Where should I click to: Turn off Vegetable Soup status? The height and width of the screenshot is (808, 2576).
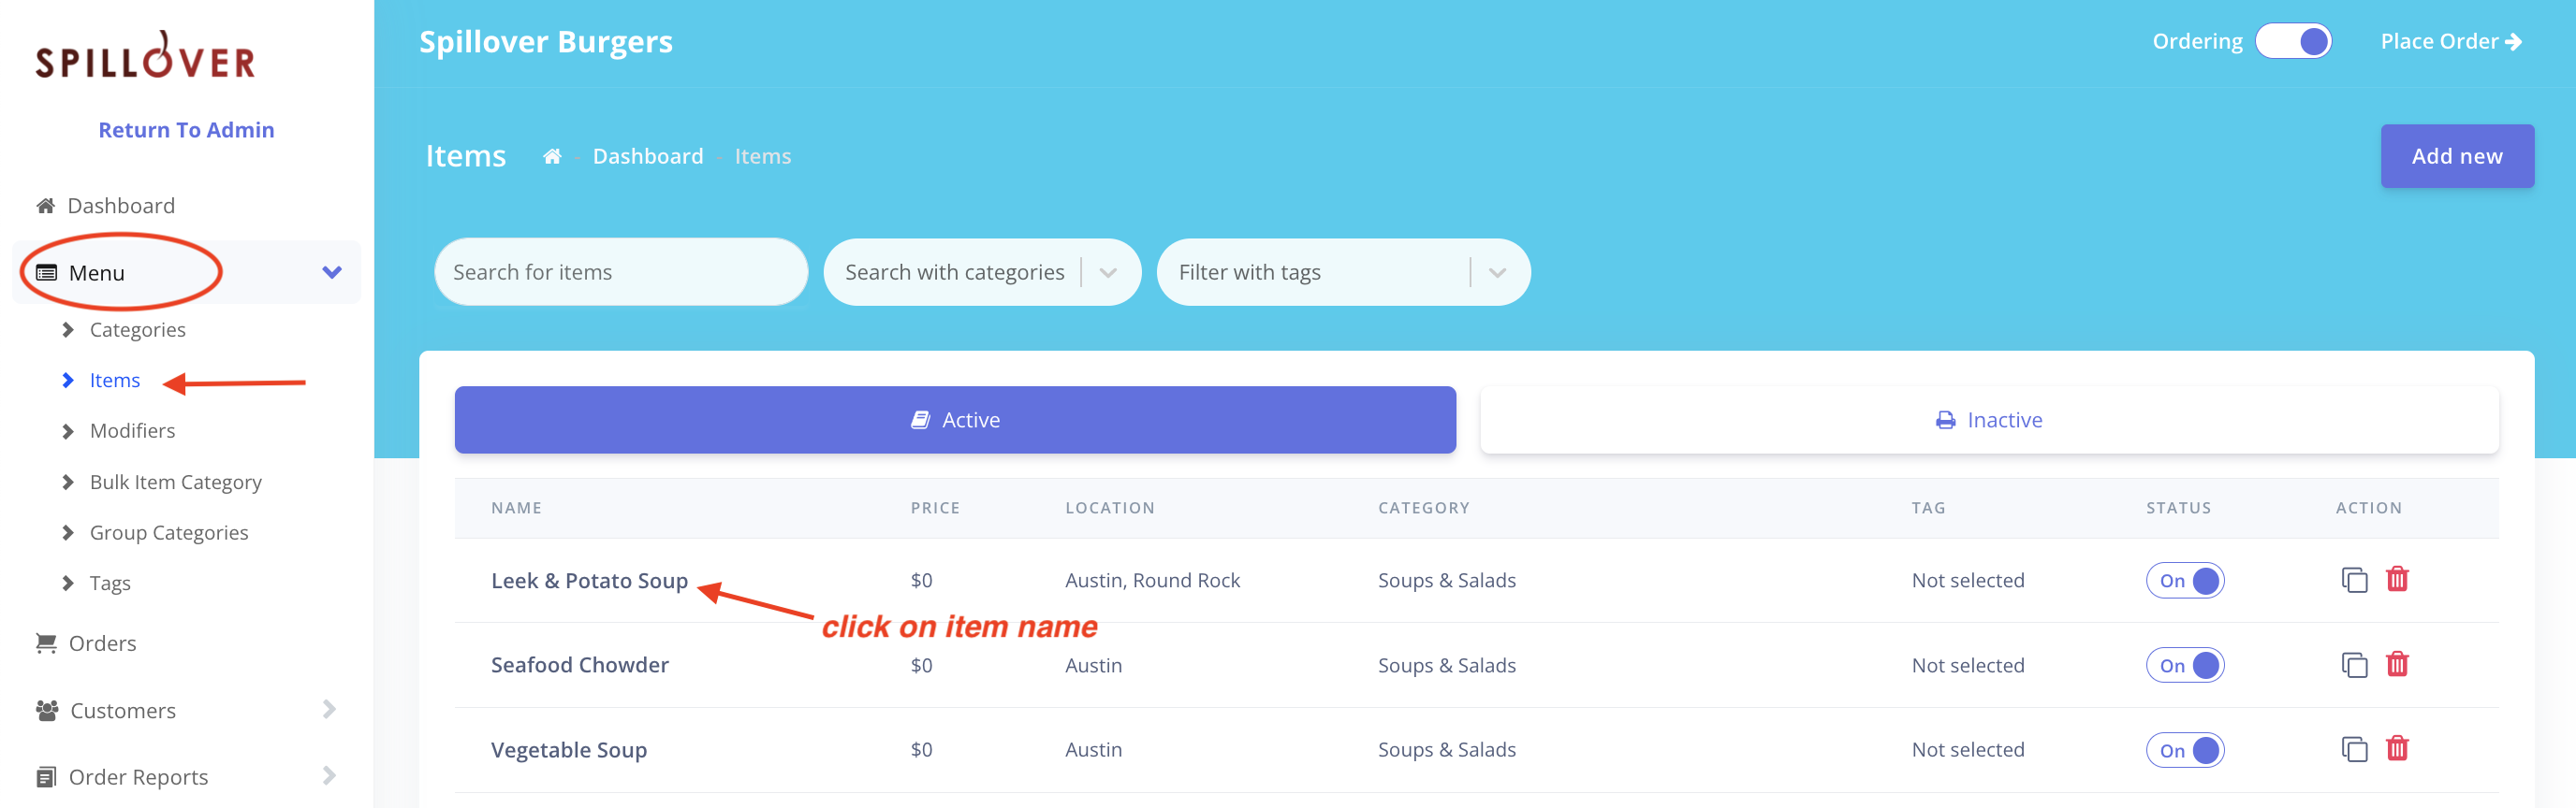point(2185,750)
